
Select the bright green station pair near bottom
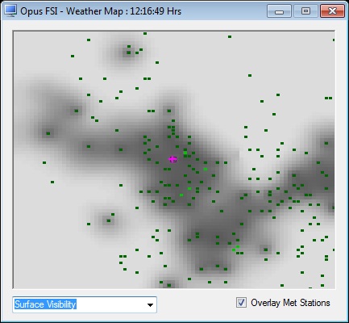[x=235, y=249]
